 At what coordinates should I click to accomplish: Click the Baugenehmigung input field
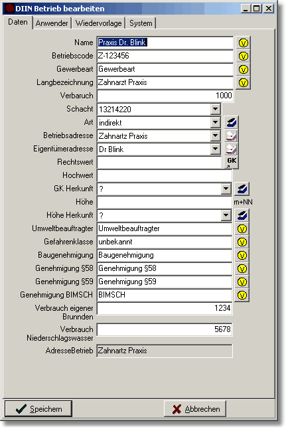point(165,255)
